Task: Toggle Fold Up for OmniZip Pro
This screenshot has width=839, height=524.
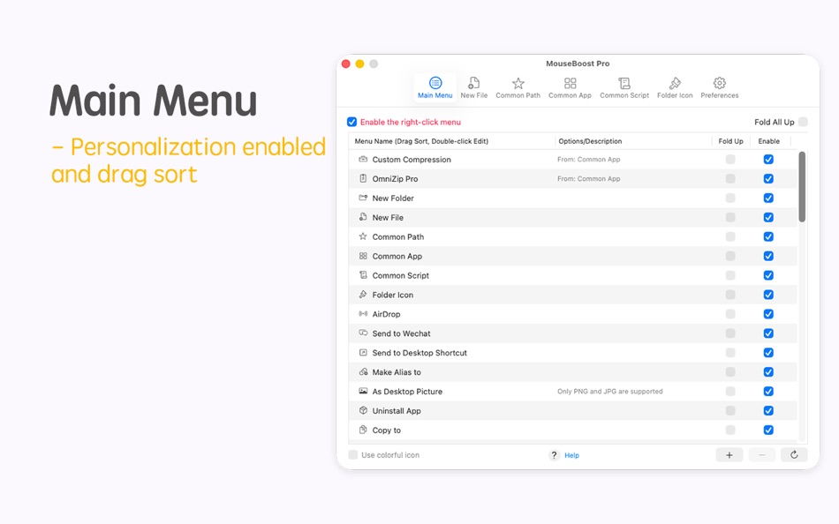Action: pyautogui.click(x=730, y=178)
